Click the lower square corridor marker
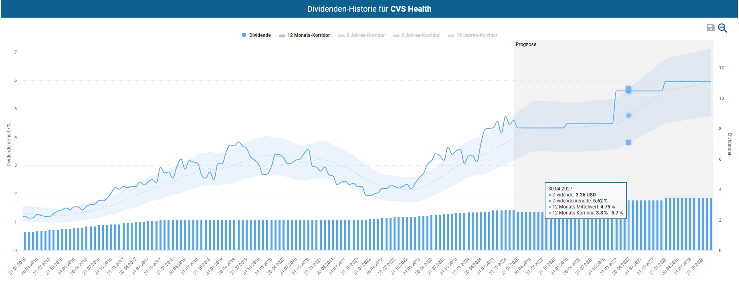The image size is (739, 281). (628, 142)
